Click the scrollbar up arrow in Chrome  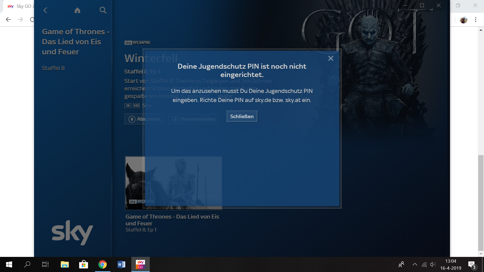(481, 30)
